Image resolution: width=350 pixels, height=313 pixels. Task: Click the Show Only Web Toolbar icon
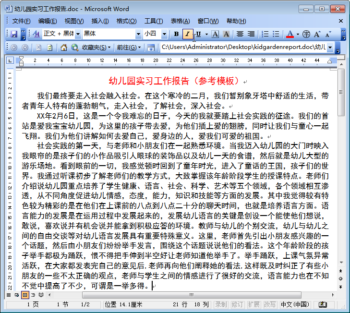tap(151, 48)
